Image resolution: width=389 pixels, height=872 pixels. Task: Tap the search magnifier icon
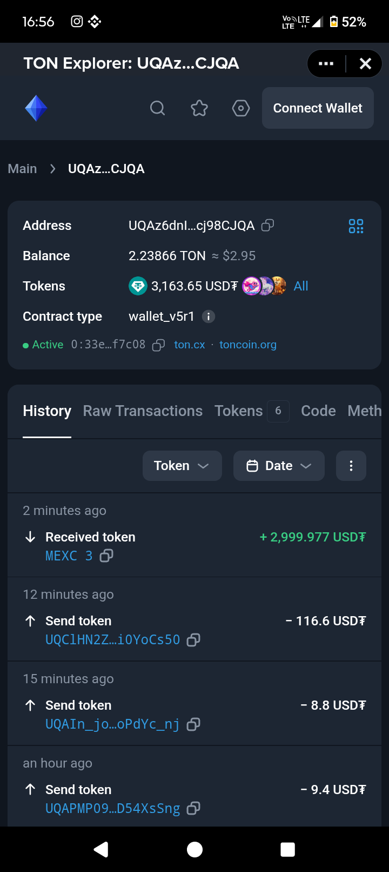coord(157,108)
